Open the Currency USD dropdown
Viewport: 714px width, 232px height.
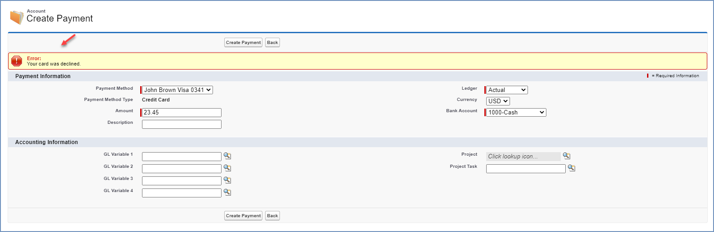point(498,101)
